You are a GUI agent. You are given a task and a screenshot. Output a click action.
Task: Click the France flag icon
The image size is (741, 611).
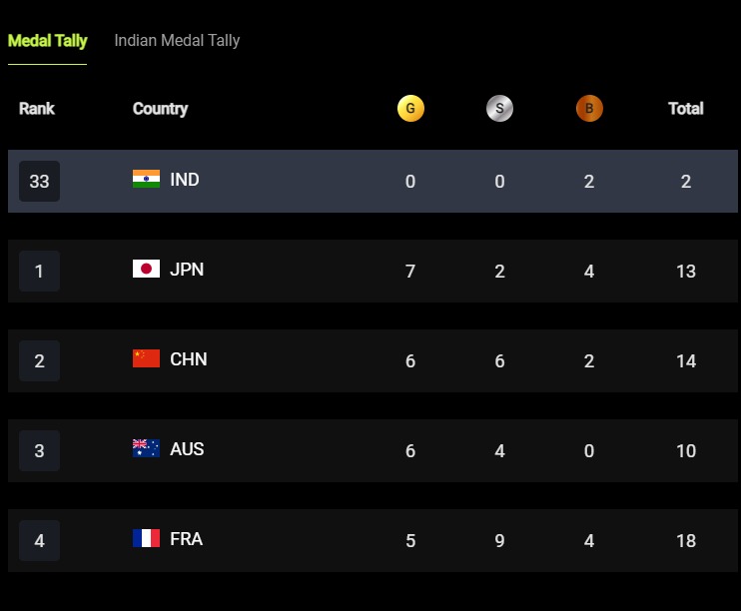[x=146, y=539]
